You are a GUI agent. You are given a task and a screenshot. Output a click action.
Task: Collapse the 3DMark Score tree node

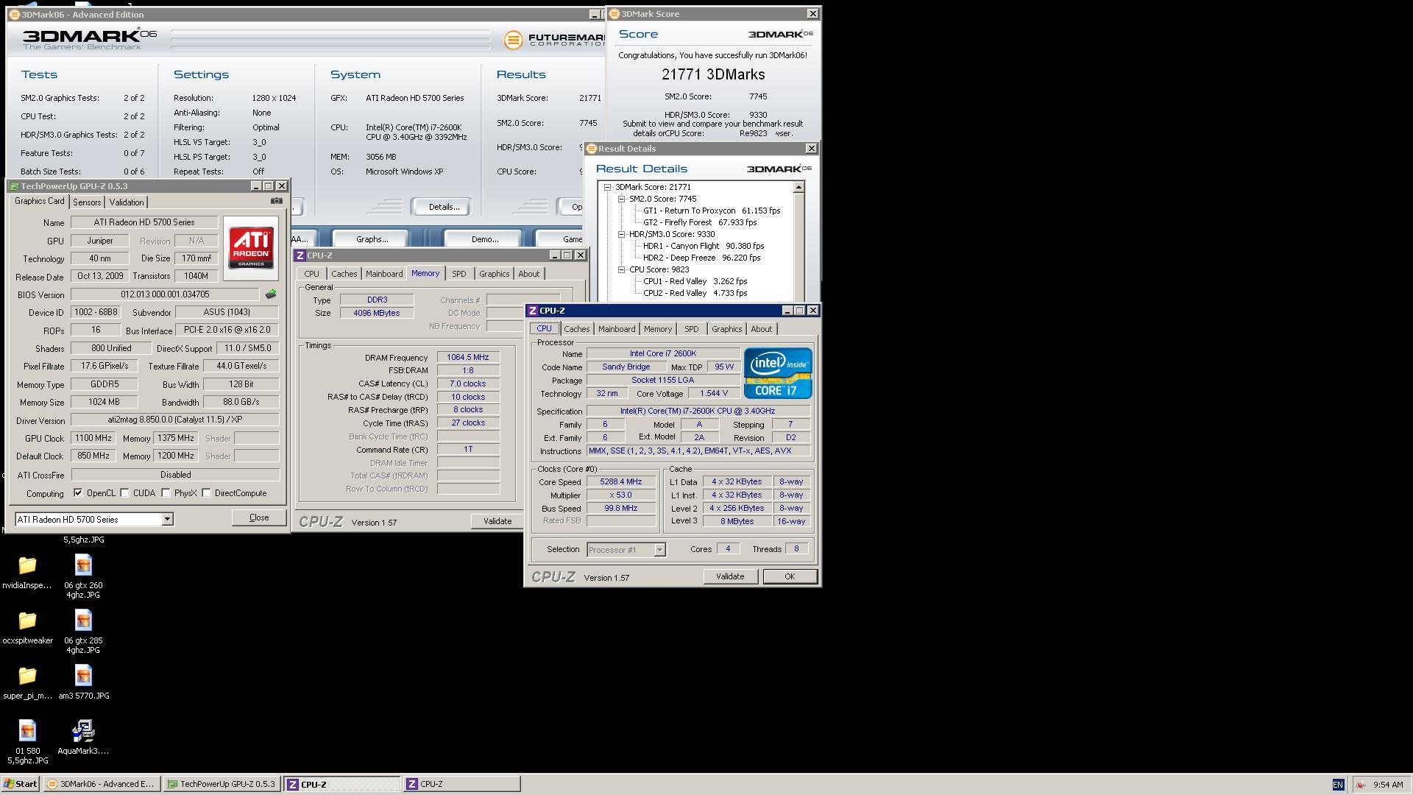pos(608,187)
